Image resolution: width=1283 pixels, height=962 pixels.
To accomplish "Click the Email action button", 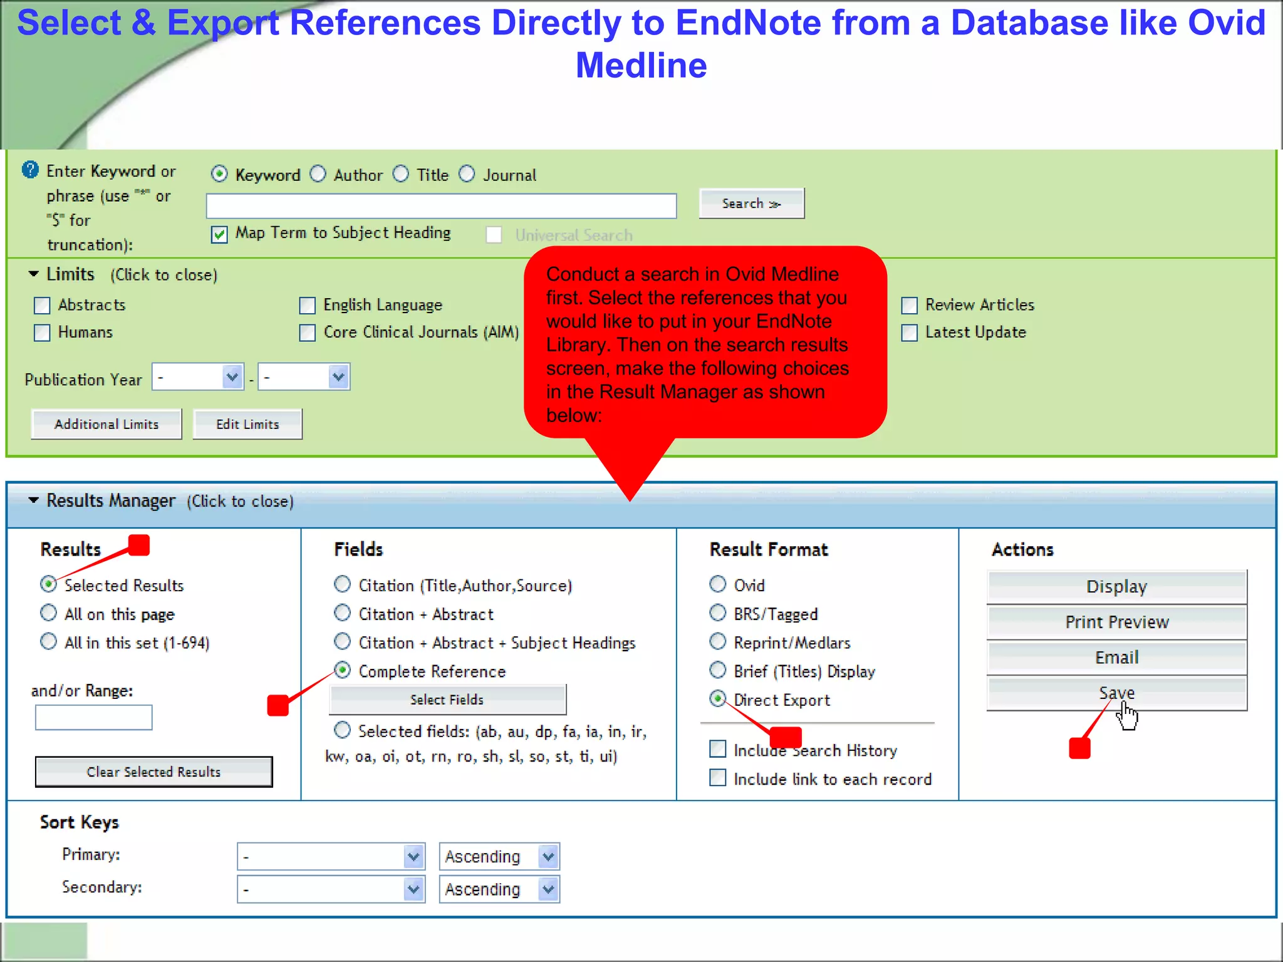I will [x=1117, y=658].
